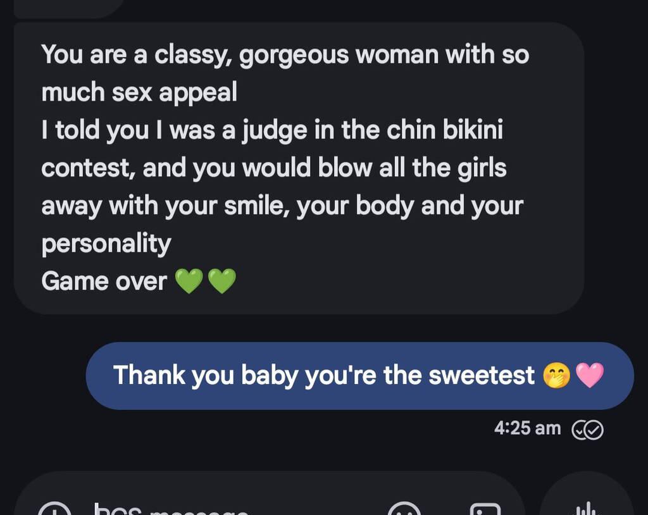Open the gallery image picker
648x515 pixels.
[x=485, y=509]
